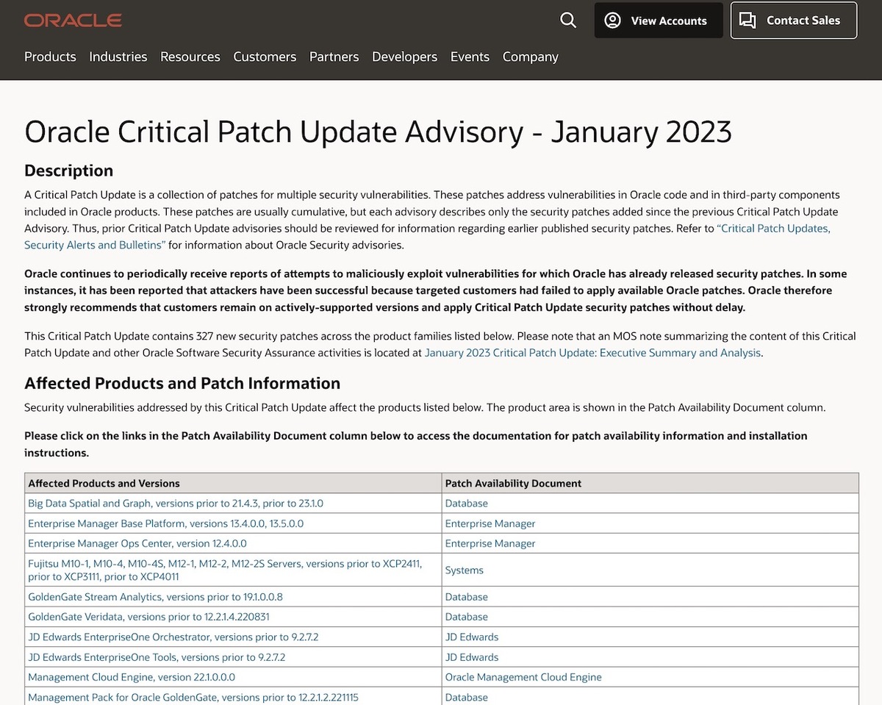Open the Customers menu

click(x=265, y=57)
